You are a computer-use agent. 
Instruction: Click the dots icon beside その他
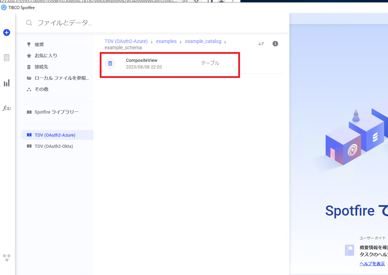[29, 89]
